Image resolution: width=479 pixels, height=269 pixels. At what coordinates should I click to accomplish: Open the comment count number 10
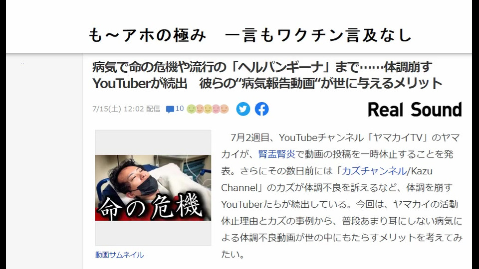[x=180, y=109]
